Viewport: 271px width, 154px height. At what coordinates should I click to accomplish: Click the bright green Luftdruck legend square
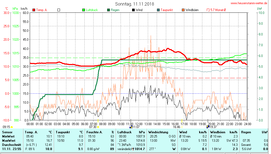[84, 10]
